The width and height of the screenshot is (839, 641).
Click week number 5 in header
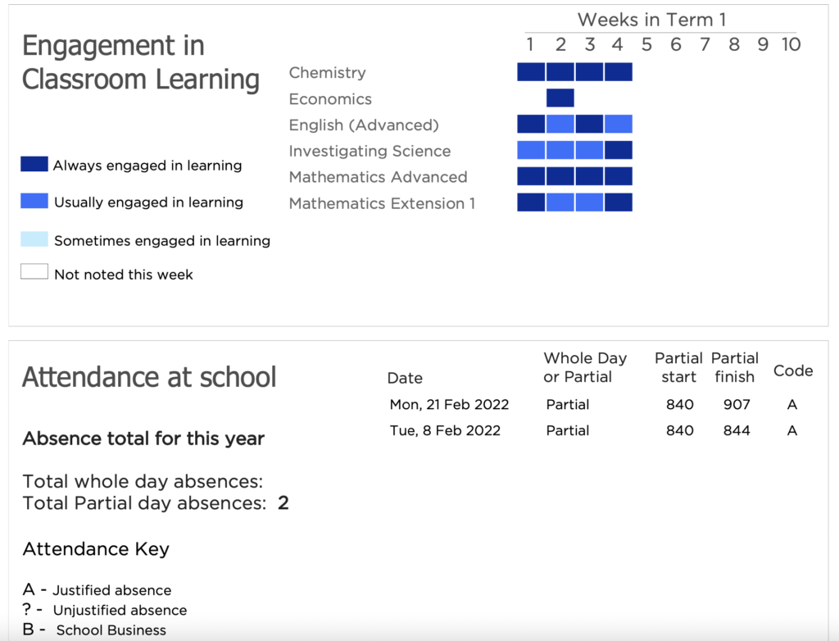click(x=647, y=44)
